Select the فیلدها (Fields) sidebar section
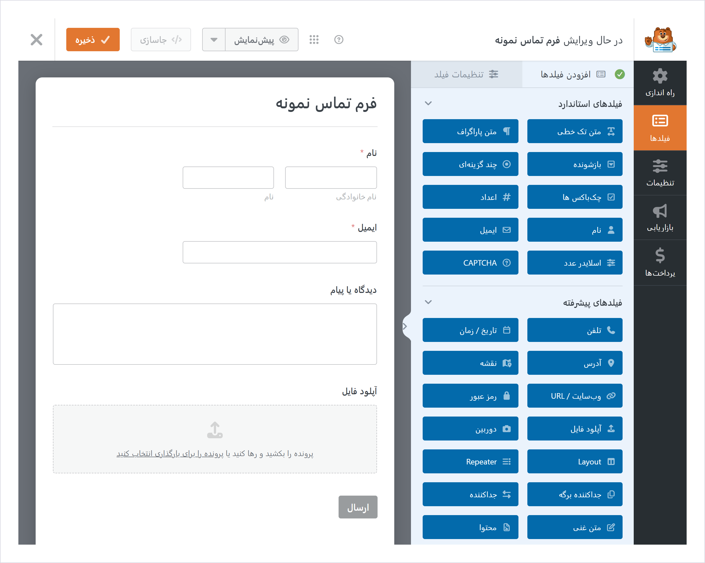The width and height of the screenshot is (705, 563). 660,128
